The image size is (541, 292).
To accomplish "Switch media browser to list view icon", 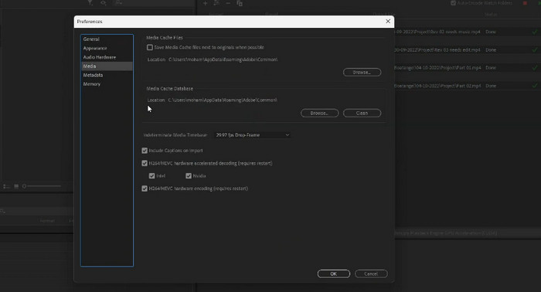I will pyautogui.click(x=6, y=186).
